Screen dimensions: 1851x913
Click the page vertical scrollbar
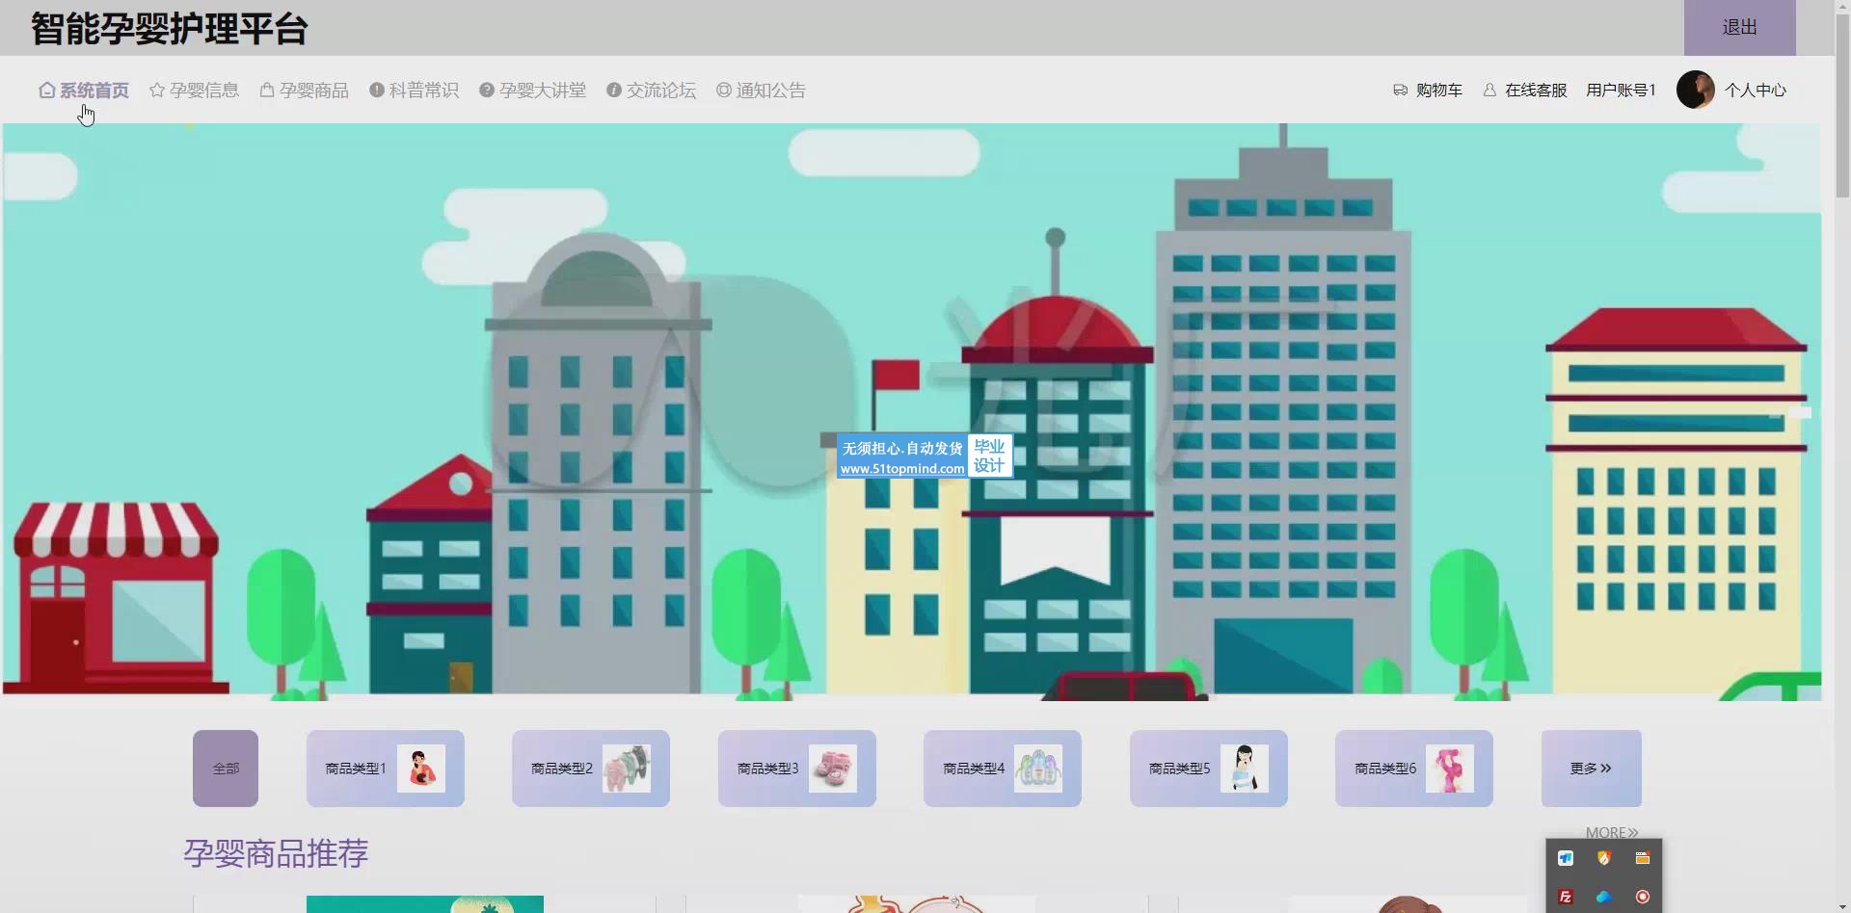point(1842,456)
